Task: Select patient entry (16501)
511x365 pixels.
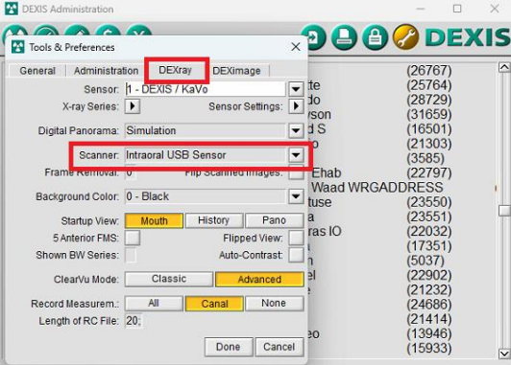Action: point(428,129)
